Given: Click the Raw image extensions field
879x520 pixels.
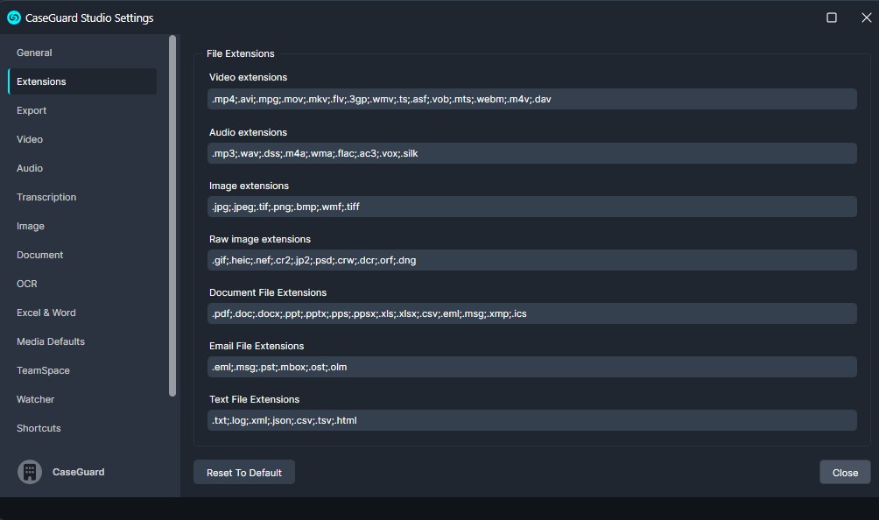Looking at the screenshot, I should coord(532,260).
